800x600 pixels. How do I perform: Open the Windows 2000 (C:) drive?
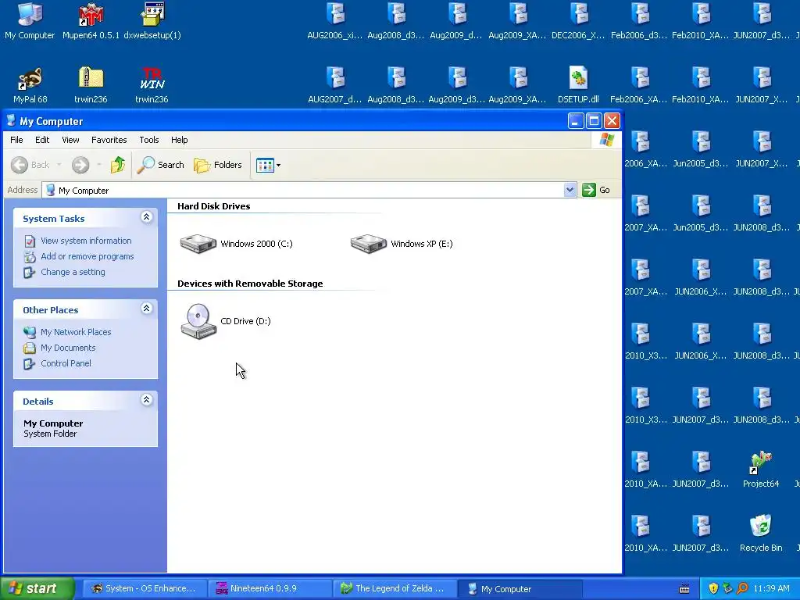pyautogui.click(x=236, y=244)
